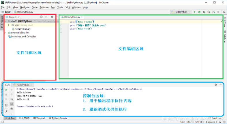Open Search Everywhere magnifier
This screenshot has height=124, width=227.
(224, 12)
